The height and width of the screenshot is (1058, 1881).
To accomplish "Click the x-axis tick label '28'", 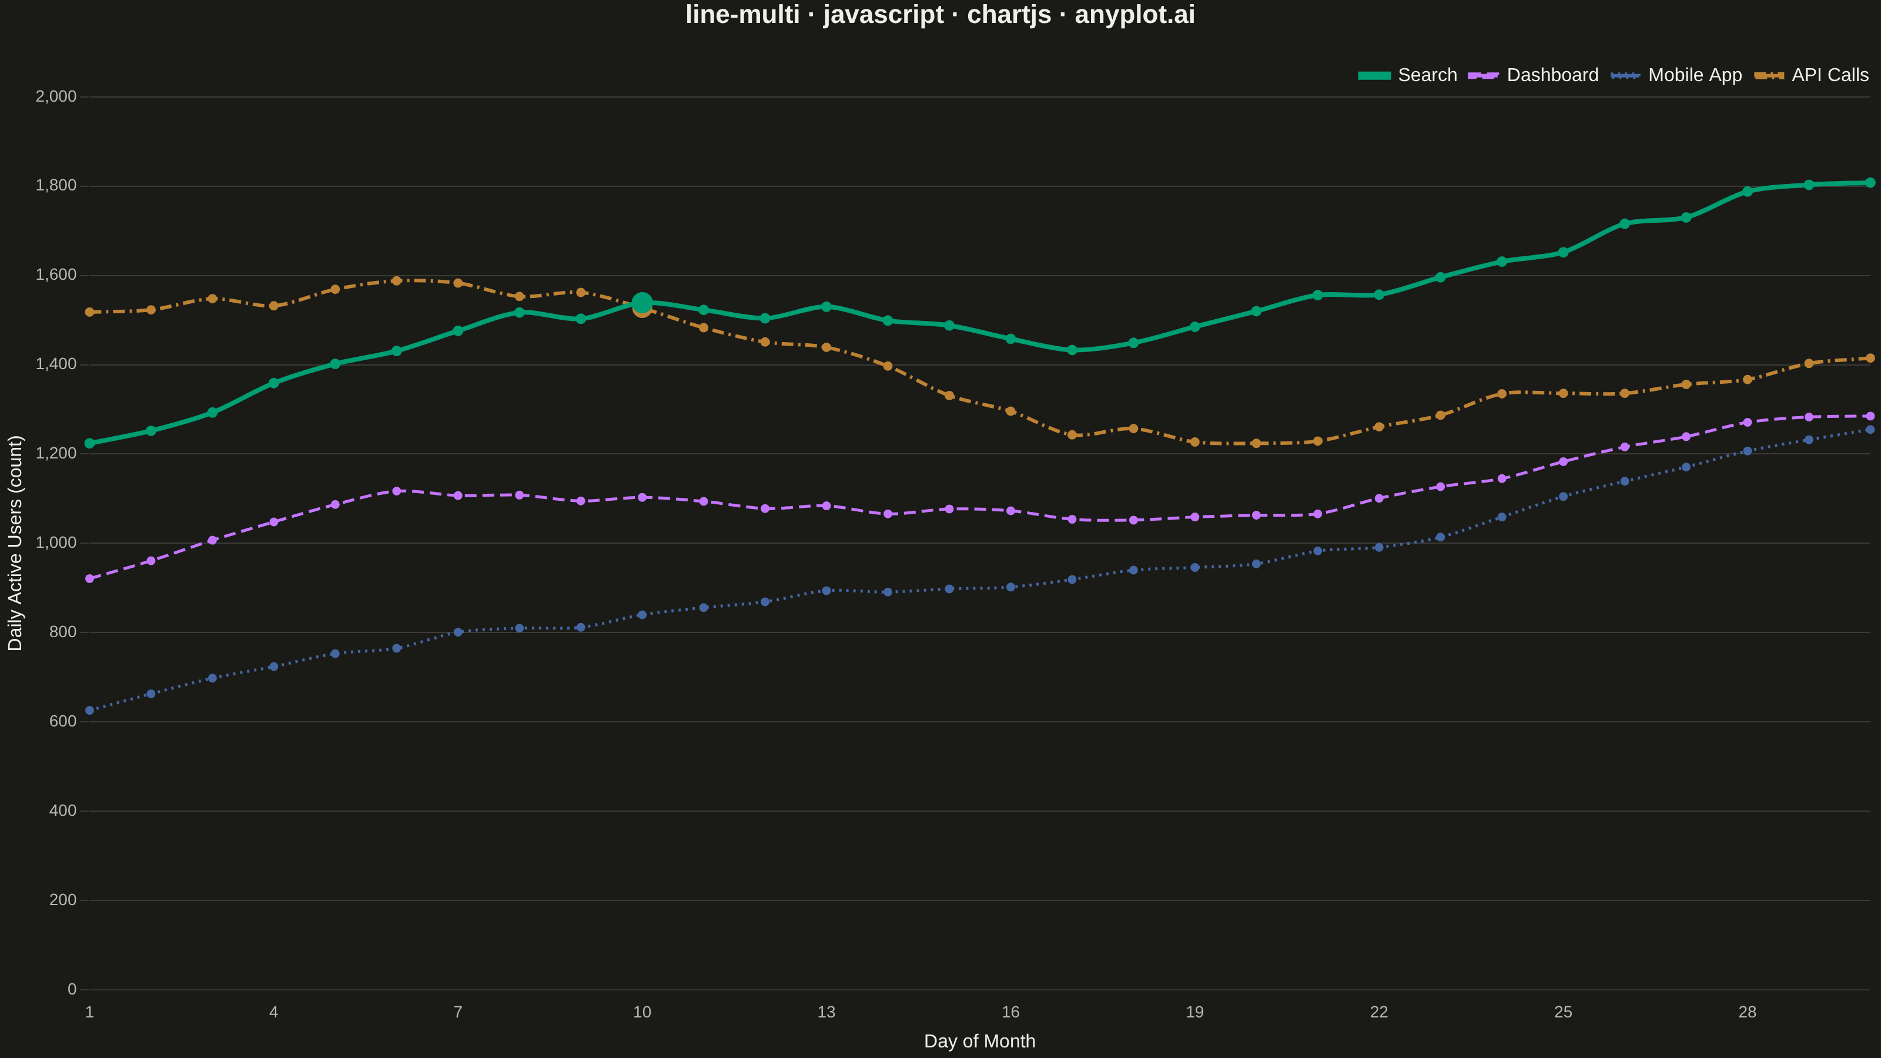I will (1748, 1012).
